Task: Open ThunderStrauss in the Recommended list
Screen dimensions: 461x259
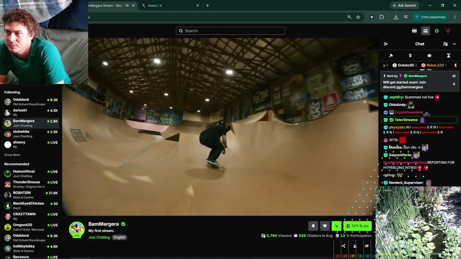Action: tap(31, 184)
